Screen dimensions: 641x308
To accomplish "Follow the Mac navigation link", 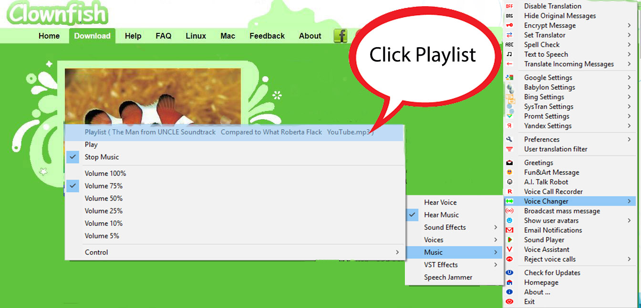I will pyautogui.click(x=228, y=36).
